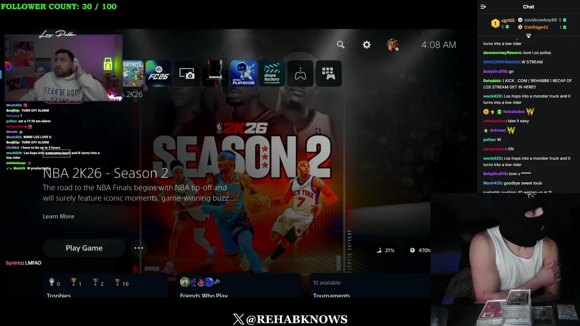Image resolution: width=580 pixels, height=326 pixels.
Task: Click cjp105 on the gift leaderboard
Action: pyautogui.click(x=507, y=20)
